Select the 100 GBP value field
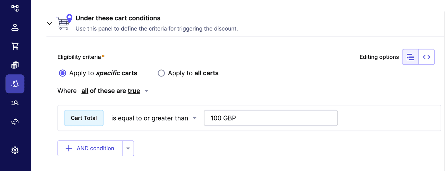445x171 pixels. (x=271, y=118)
